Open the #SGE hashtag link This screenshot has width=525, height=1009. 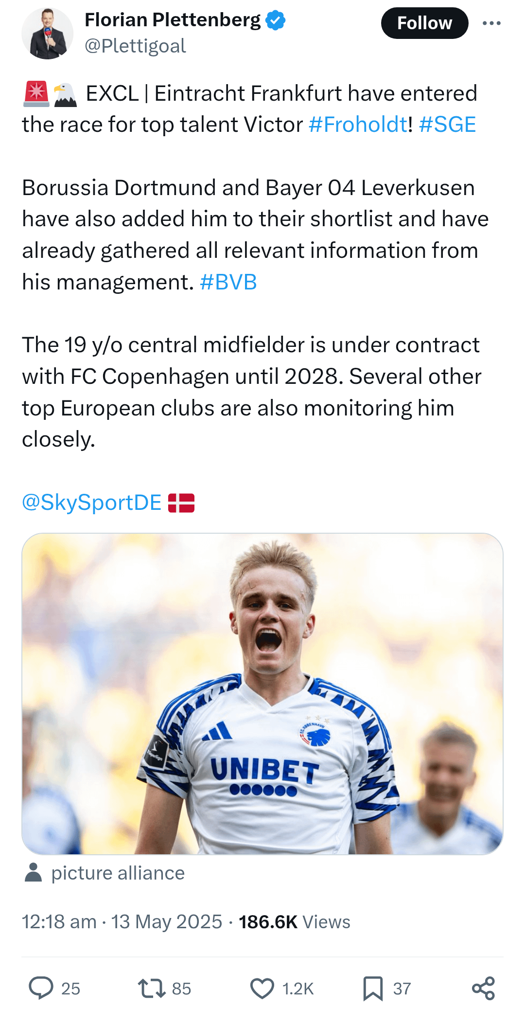[447, 125]
